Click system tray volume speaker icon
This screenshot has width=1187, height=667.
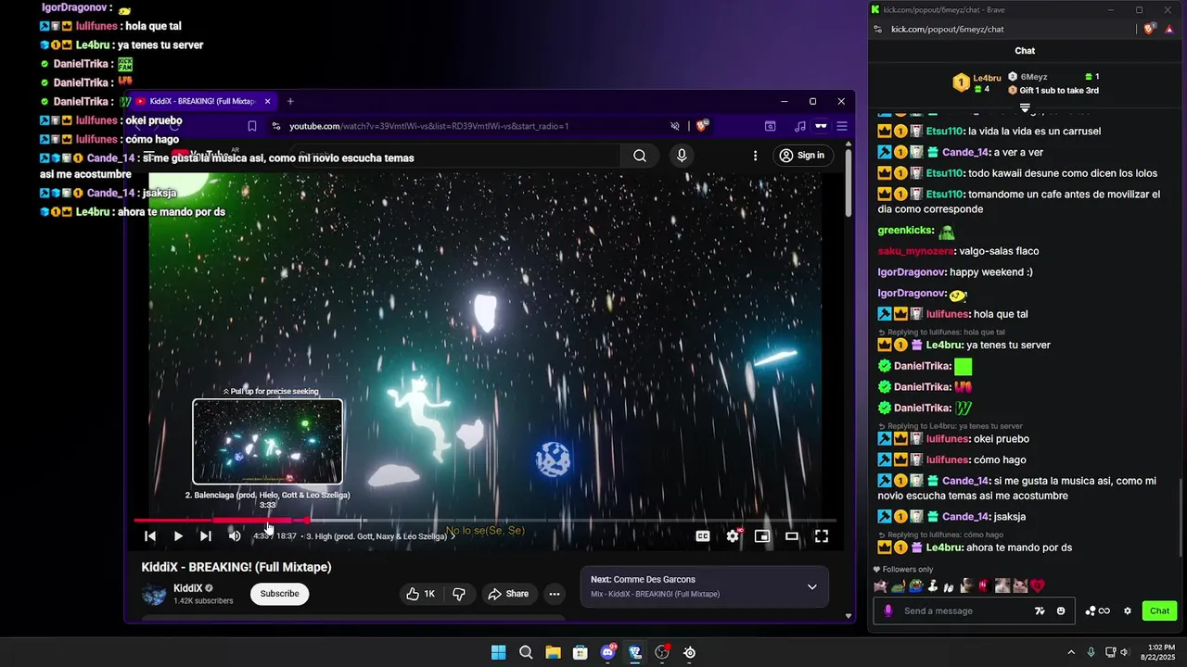(1124, 652)
